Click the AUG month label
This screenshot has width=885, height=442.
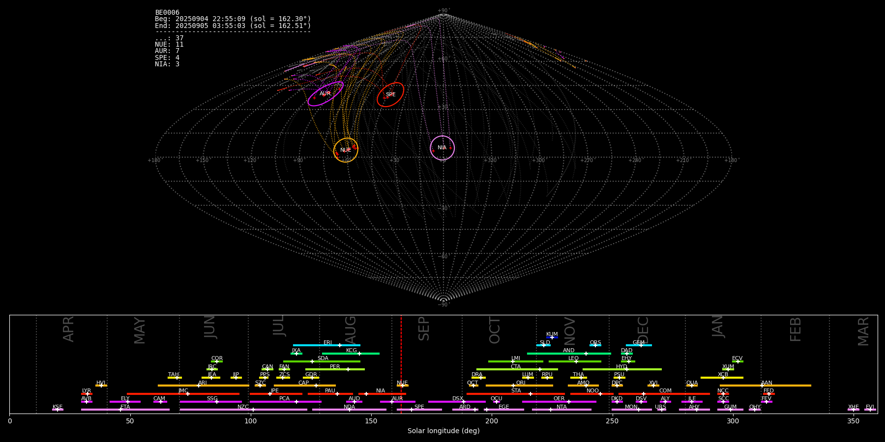[351, 330]
